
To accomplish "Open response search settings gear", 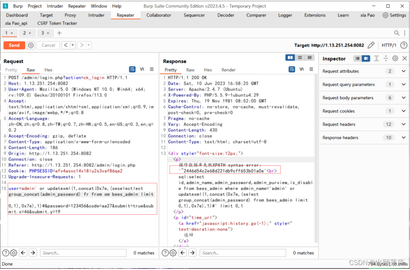I will point(173,253).
